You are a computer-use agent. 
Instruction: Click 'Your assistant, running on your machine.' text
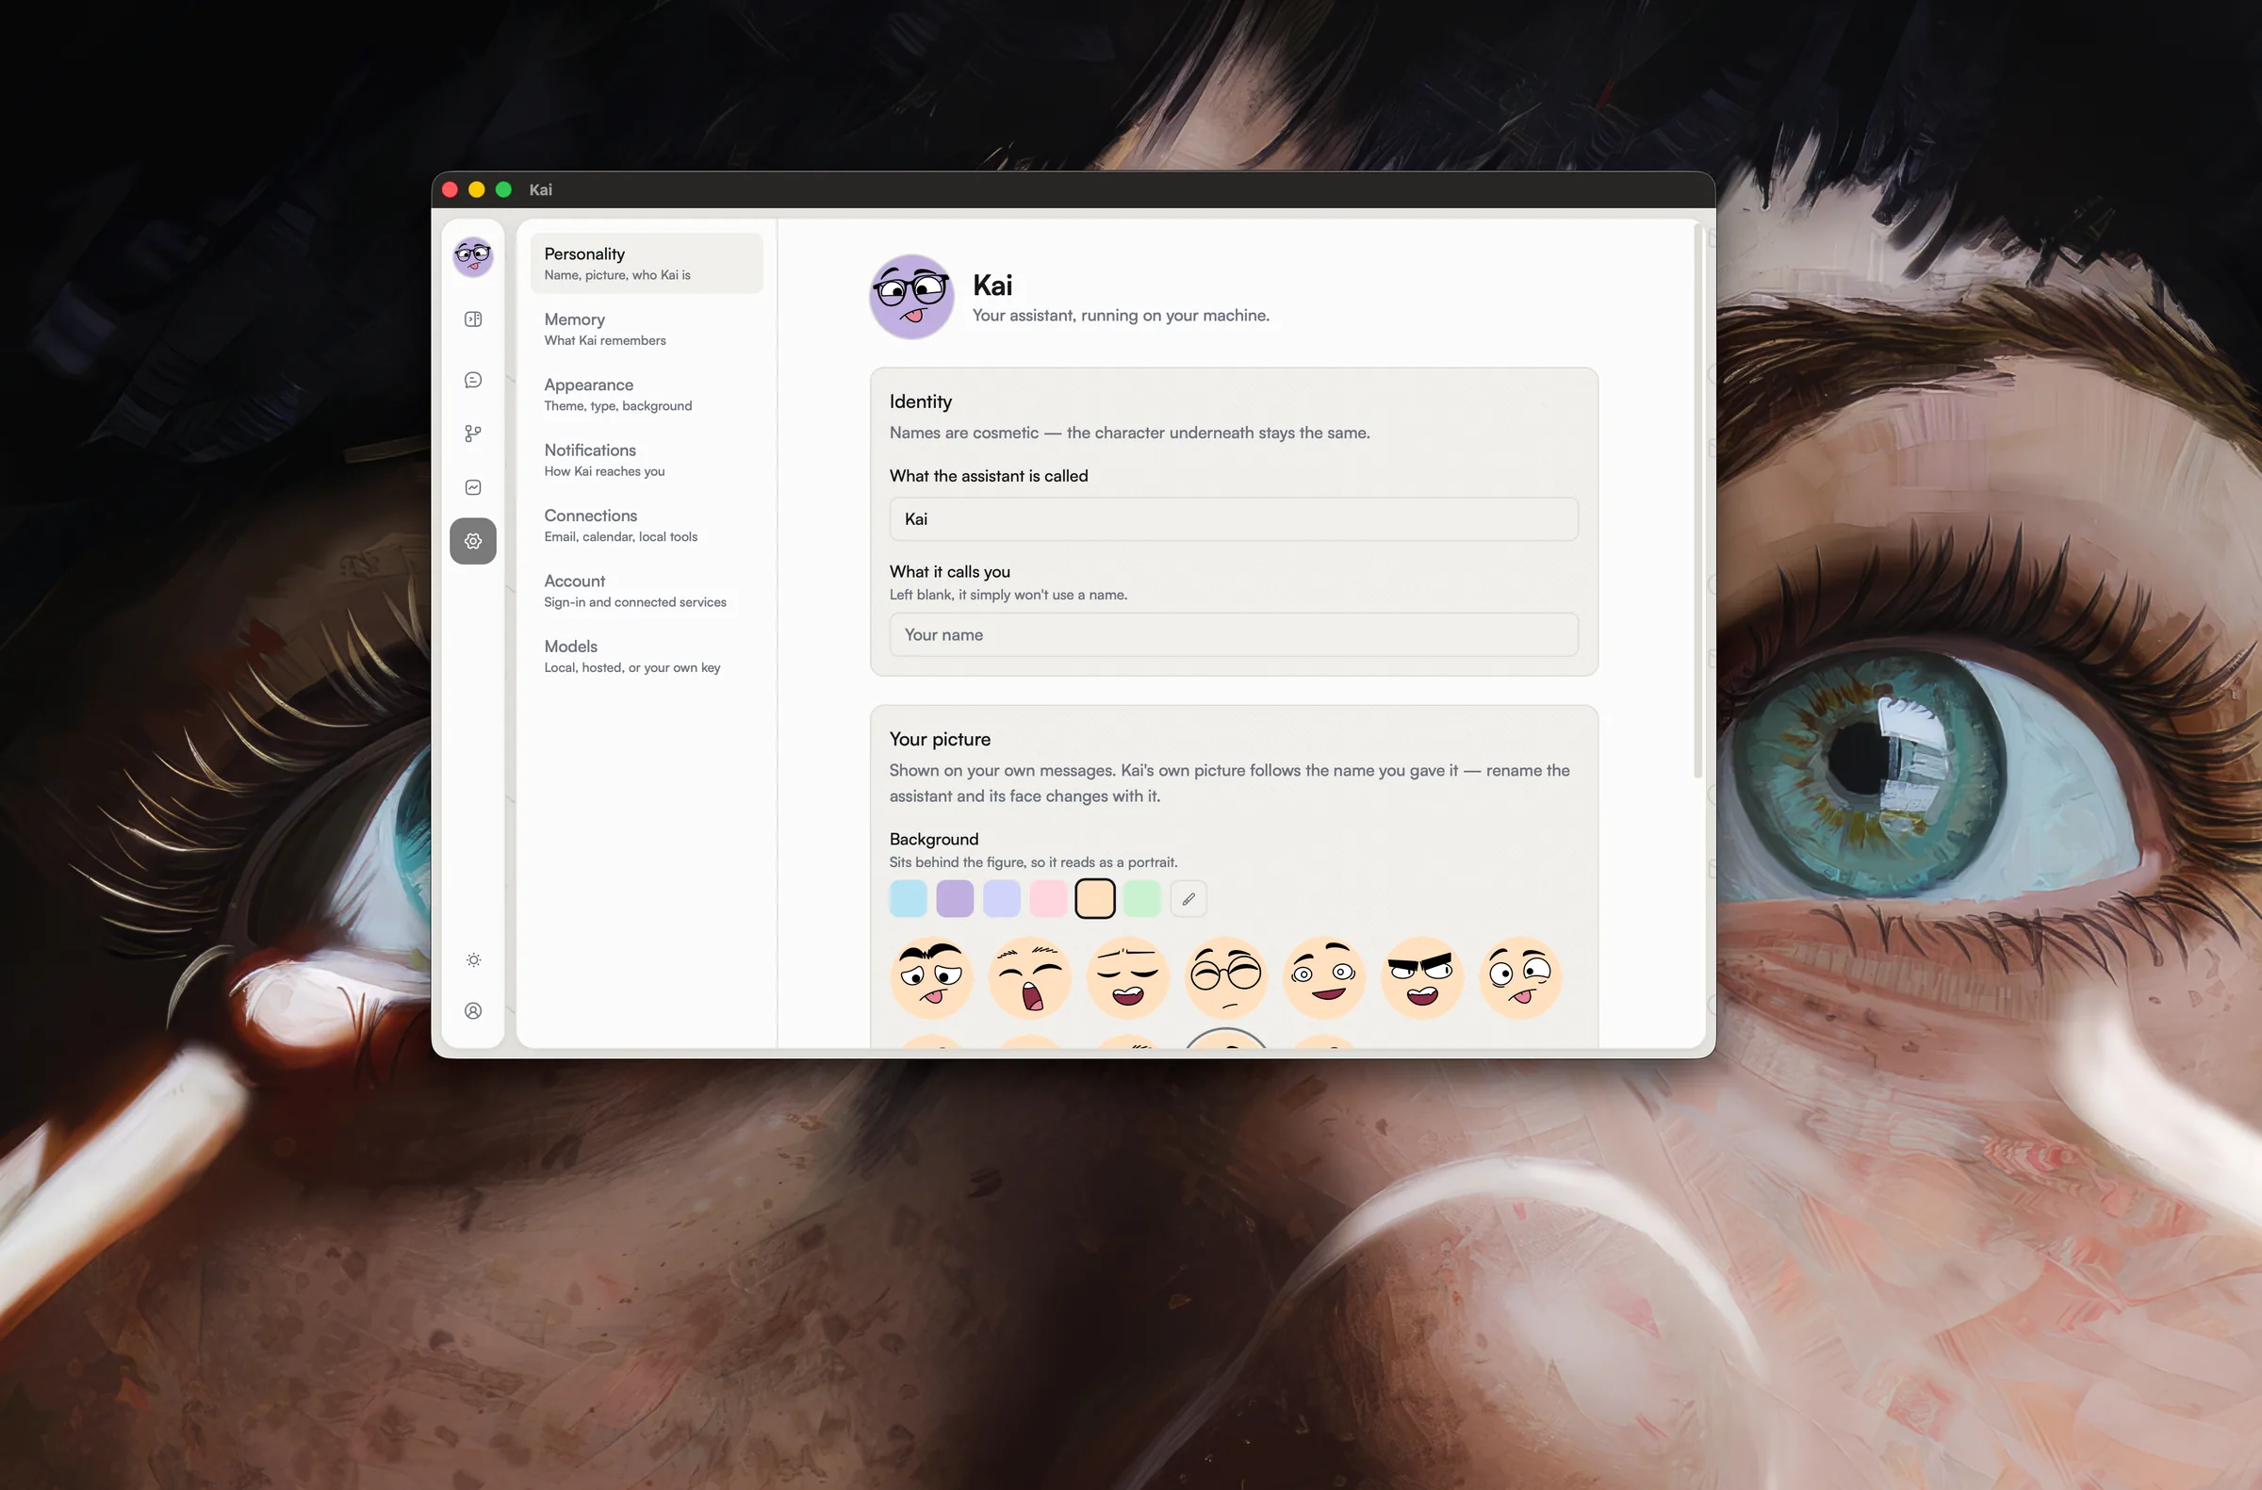1121,316
